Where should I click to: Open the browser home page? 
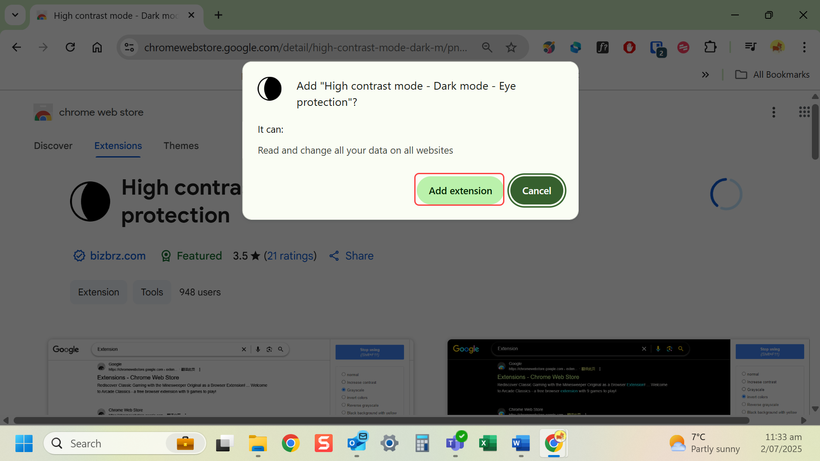[x=97, y=47]
